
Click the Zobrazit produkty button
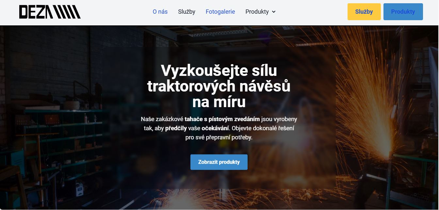click(x=219, y=162)
